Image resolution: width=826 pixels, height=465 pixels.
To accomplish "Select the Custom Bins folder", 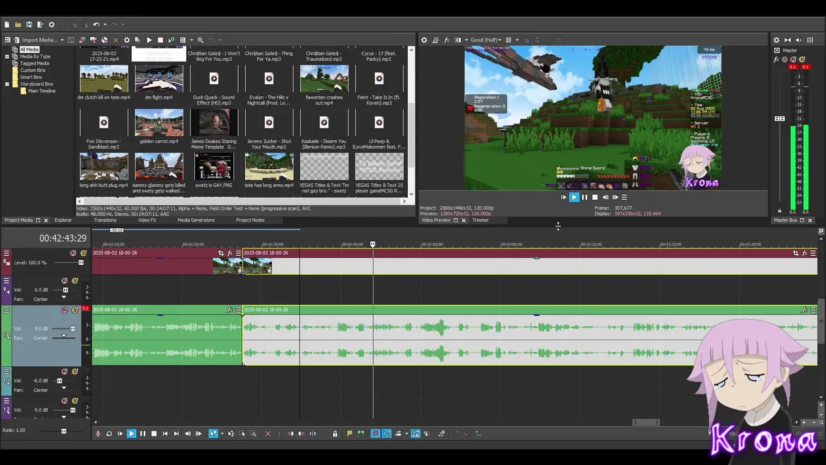I will coord(32,70).
